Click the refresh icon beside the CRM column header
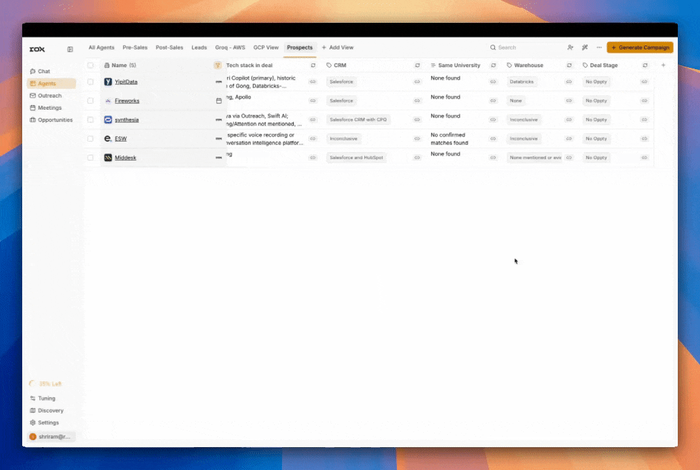The height and width of the screenshot is (470, 700). (x=417, y=65)
